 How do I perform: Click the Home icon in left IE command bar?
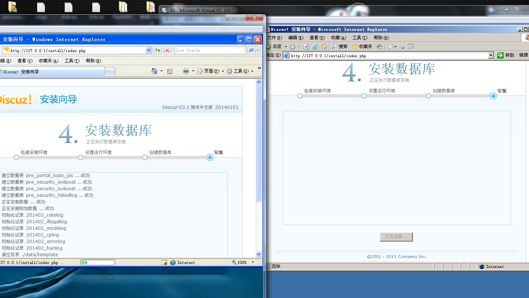tap(155, 71)
